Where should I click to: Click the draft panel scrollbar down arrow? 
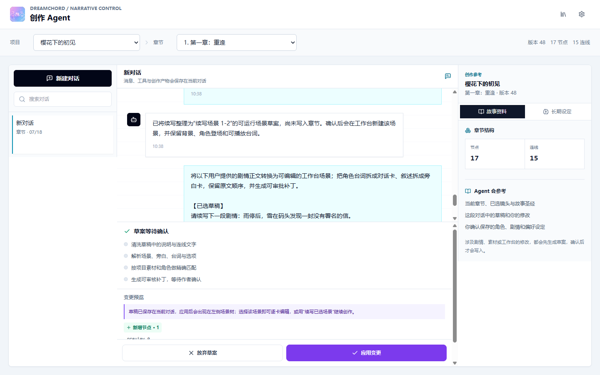coord(455,363)
